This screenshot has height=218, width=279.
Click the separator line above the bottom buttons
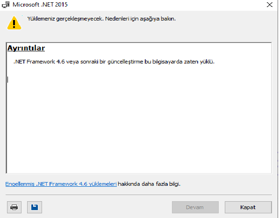tap(139, 195)
